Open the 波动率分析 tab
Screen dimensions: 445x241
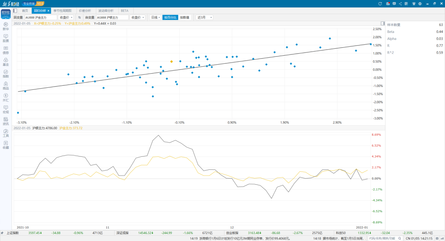pos(106,11)
